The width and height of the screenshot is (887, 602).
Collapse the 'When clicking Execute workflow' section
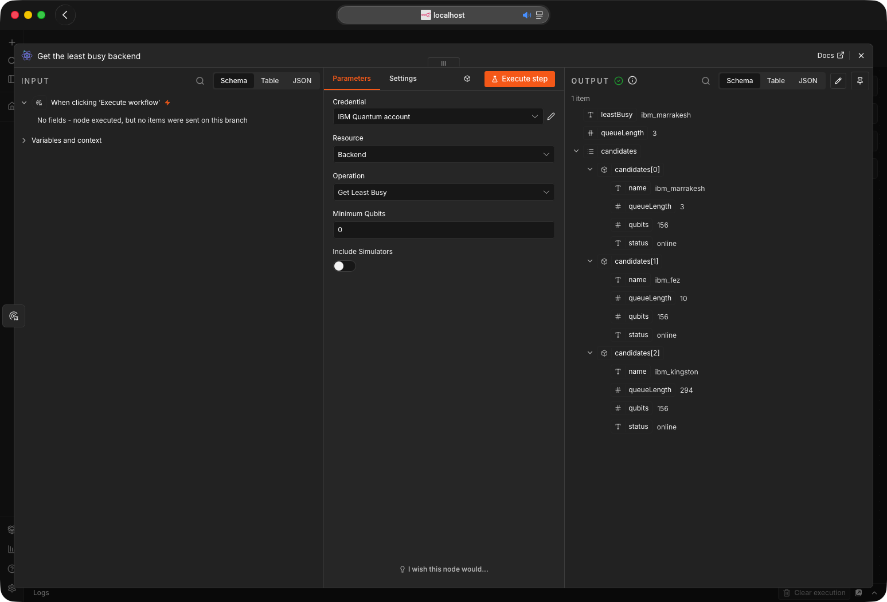[x=24, y=103]
